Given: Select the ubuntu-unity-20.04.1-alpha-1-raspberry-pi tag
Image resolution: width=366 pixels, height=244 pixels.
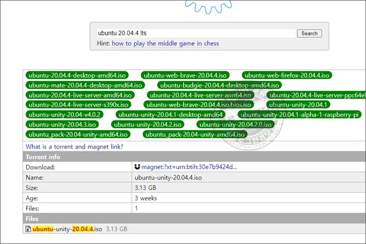Looking at the screenshot, I should pyautogui.click(x=300, y=114).
